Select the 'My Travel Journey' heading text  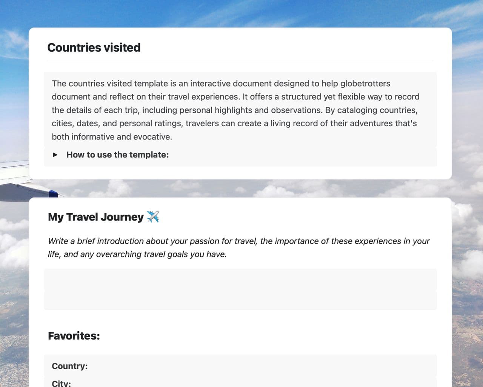(x=95, y=217)
